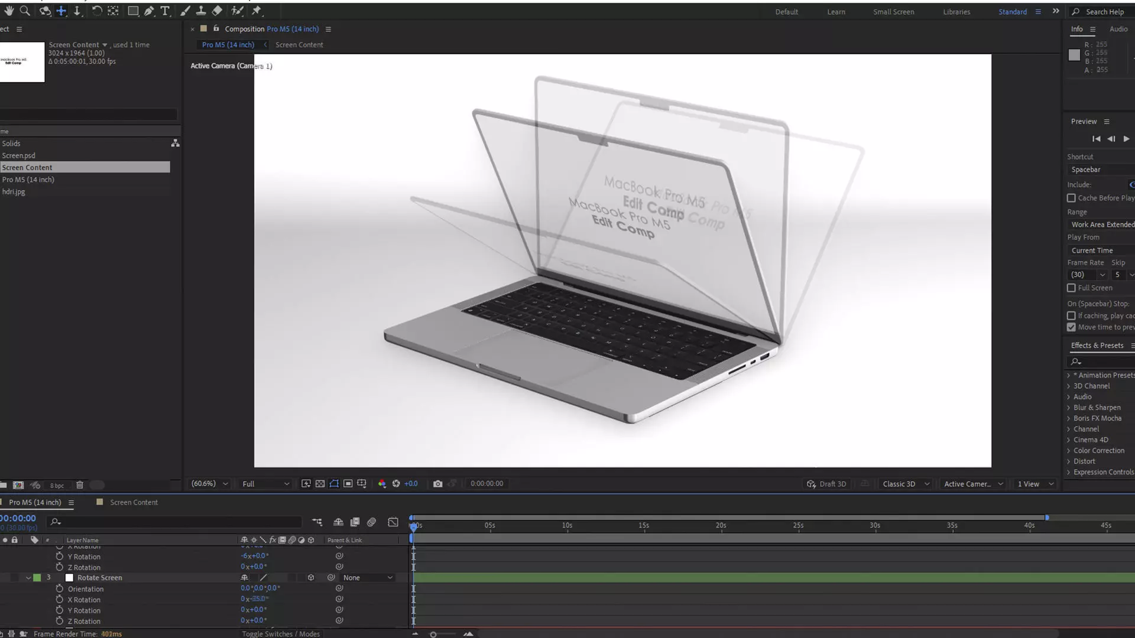Click the timeline zoom slider handle
The height and width of the screenshot is (638, 1135).
[433, 634]
